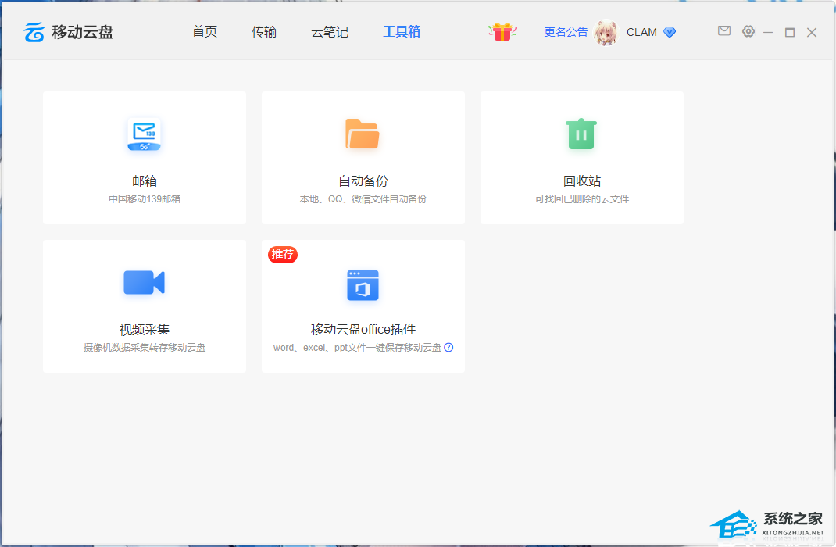Open the 更名公告 link
Image resolution: width=836 pixels, height=547 pixels.
(x=566, y=32)
